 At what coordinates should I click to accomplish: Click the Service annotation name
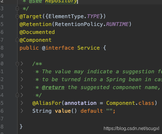click(x=88, y=48)
